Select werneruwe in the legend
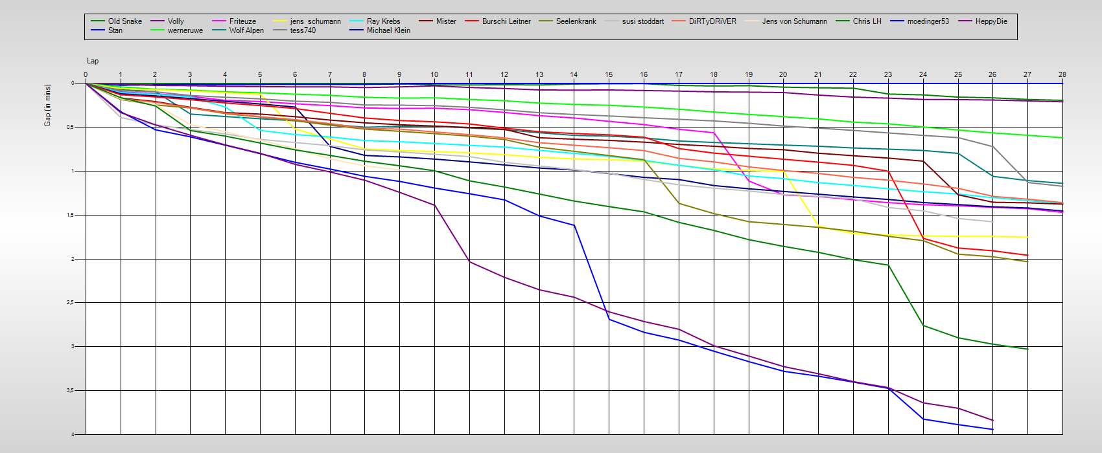This screenshot has width=1102, height=453. (185, 30)
